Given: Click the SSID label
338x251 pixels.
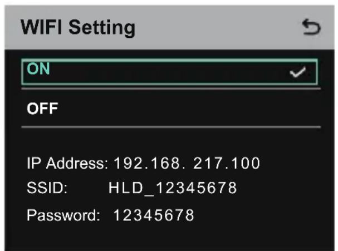Looking at the screenshot, I should pyautogui.click(x=47, y=188).
